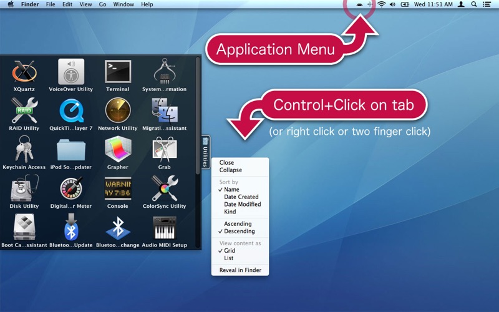Sort by Date Created
Screen dimensions: 499x312
(240, 197)
